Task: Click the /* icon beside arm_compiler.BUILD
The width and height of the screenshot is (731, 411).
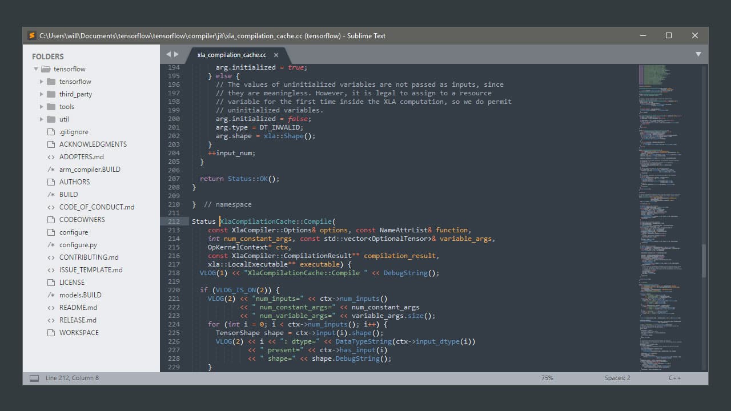Action: click(x=51, y=169)
